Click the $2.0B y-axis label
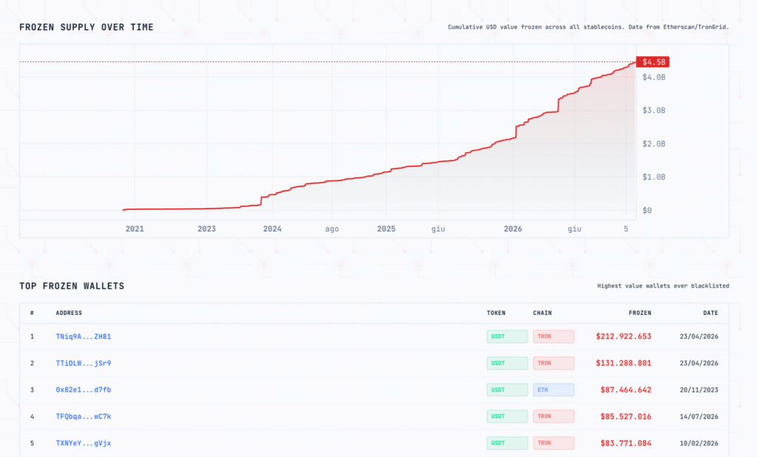The width and height of the screenshot is (757, 457). 654,144
